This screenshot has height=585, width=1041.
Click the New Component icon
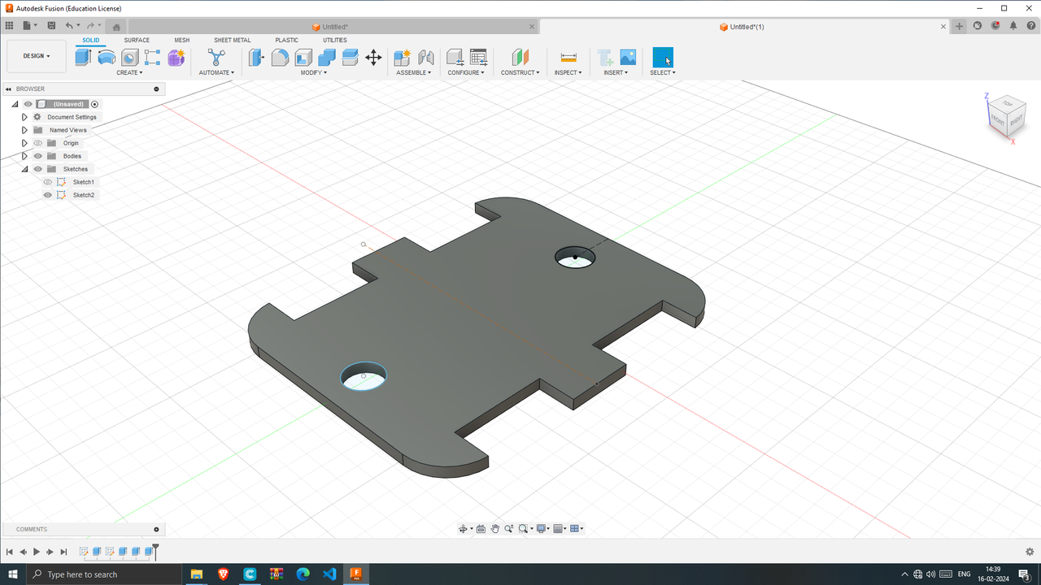pyautogui.click(x=402, y=57)
